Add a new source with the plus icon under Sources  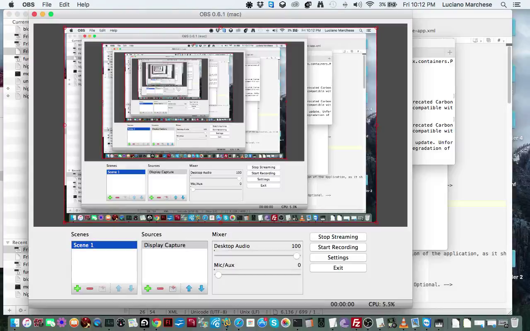148,288
